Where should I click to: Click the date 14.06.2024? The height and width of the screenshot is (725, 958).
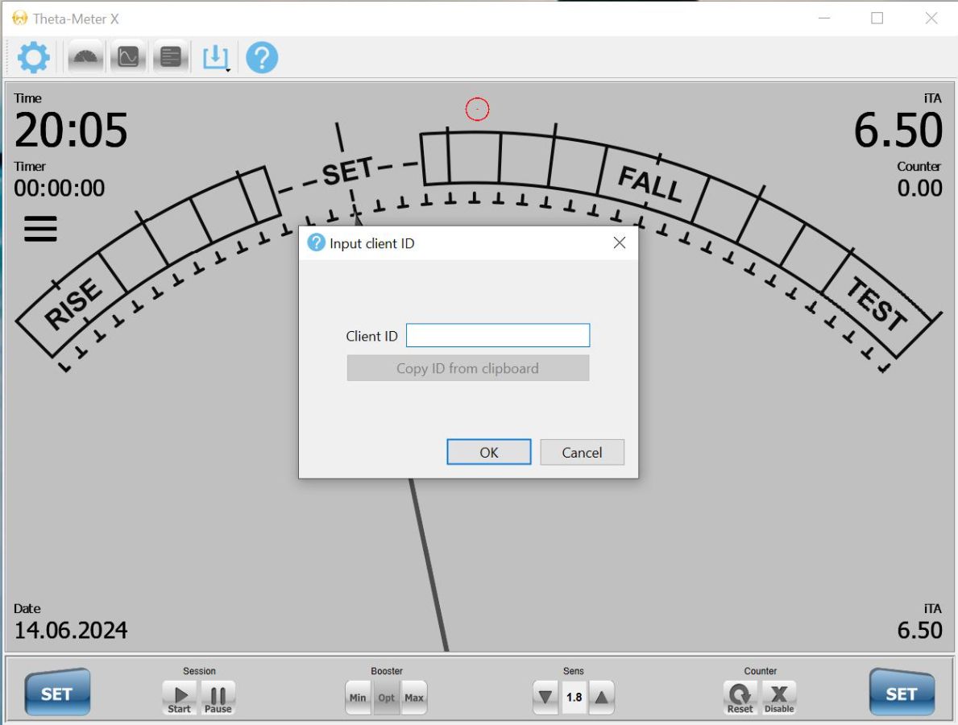71,630
